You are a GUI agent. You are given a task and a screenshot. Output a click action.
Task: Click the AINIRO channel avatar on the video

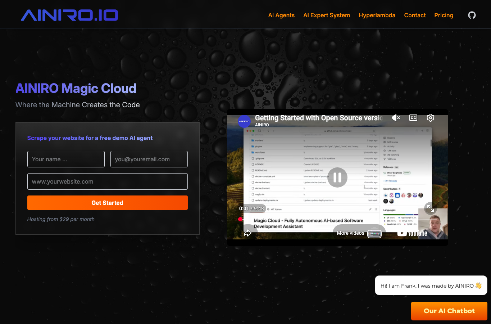(x=244, y=121)
